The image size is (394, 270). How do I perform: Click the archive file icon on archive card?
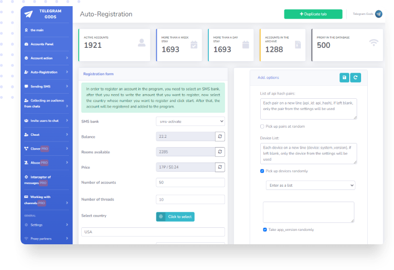pyautogui.click(x=298, y=45)
